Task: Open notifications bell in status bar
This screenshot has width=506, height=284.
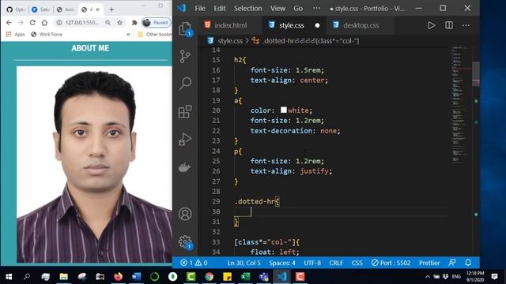Action: pyautogui.click(x=468, y=263)
